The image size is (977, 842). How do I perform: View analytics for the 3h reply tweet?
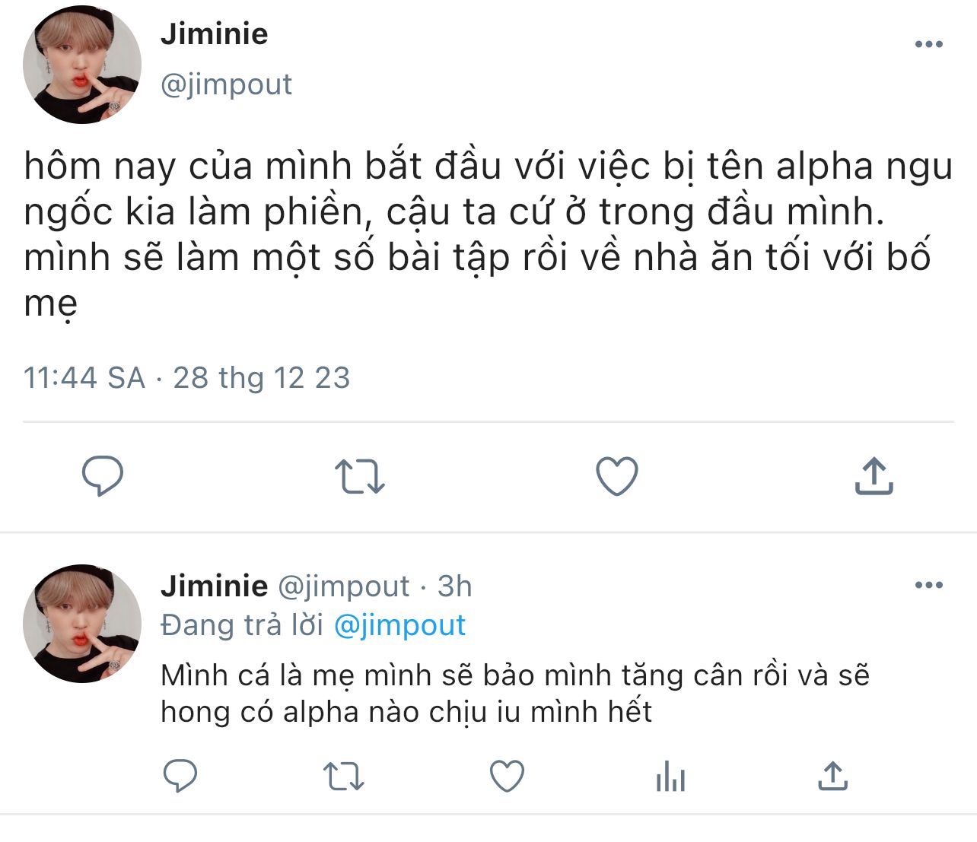[670, 777]
